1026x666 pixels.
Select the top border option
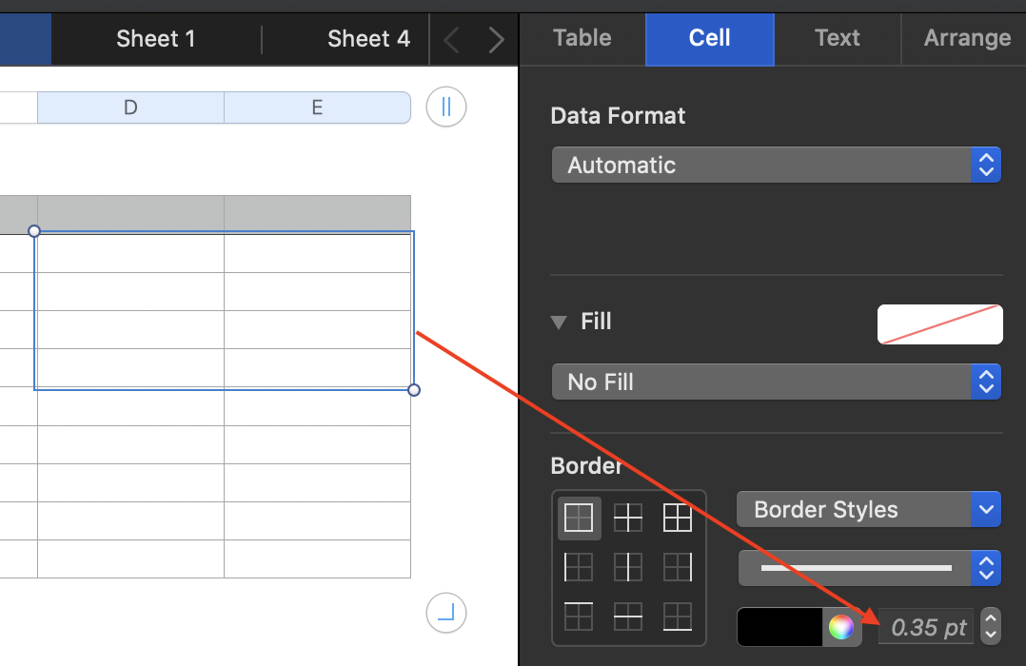point(579,616)
